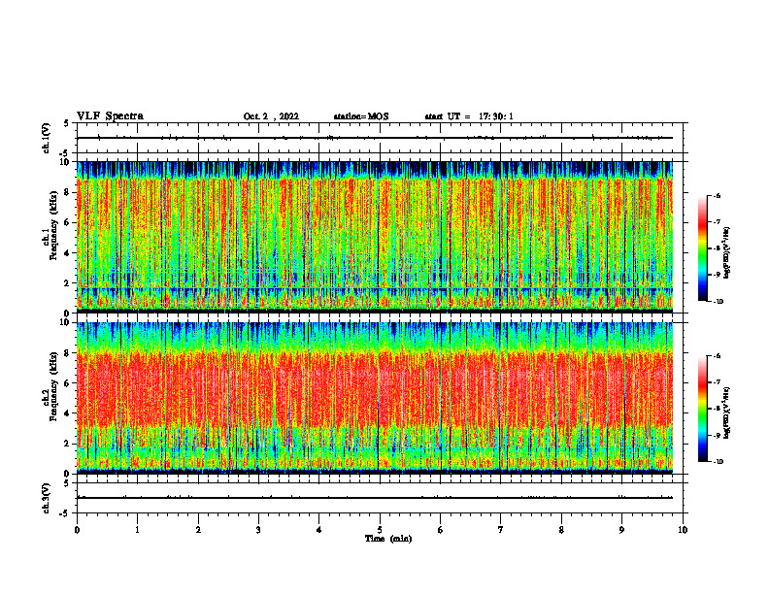Click the time axis tick label "2"
This screenshot has height=594, width=769.
[198, 530]
